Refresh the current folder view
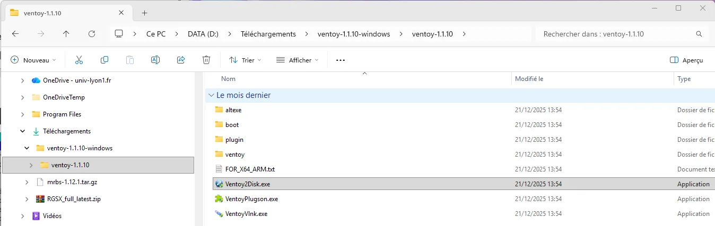This screenshot has width=715, height=226. pos(92,34)
